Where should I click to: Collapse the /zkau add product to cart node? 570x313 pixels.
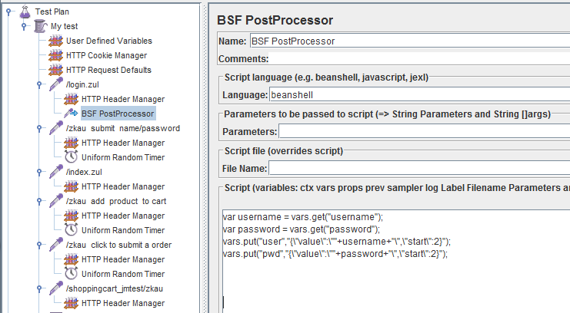point(39,201)
